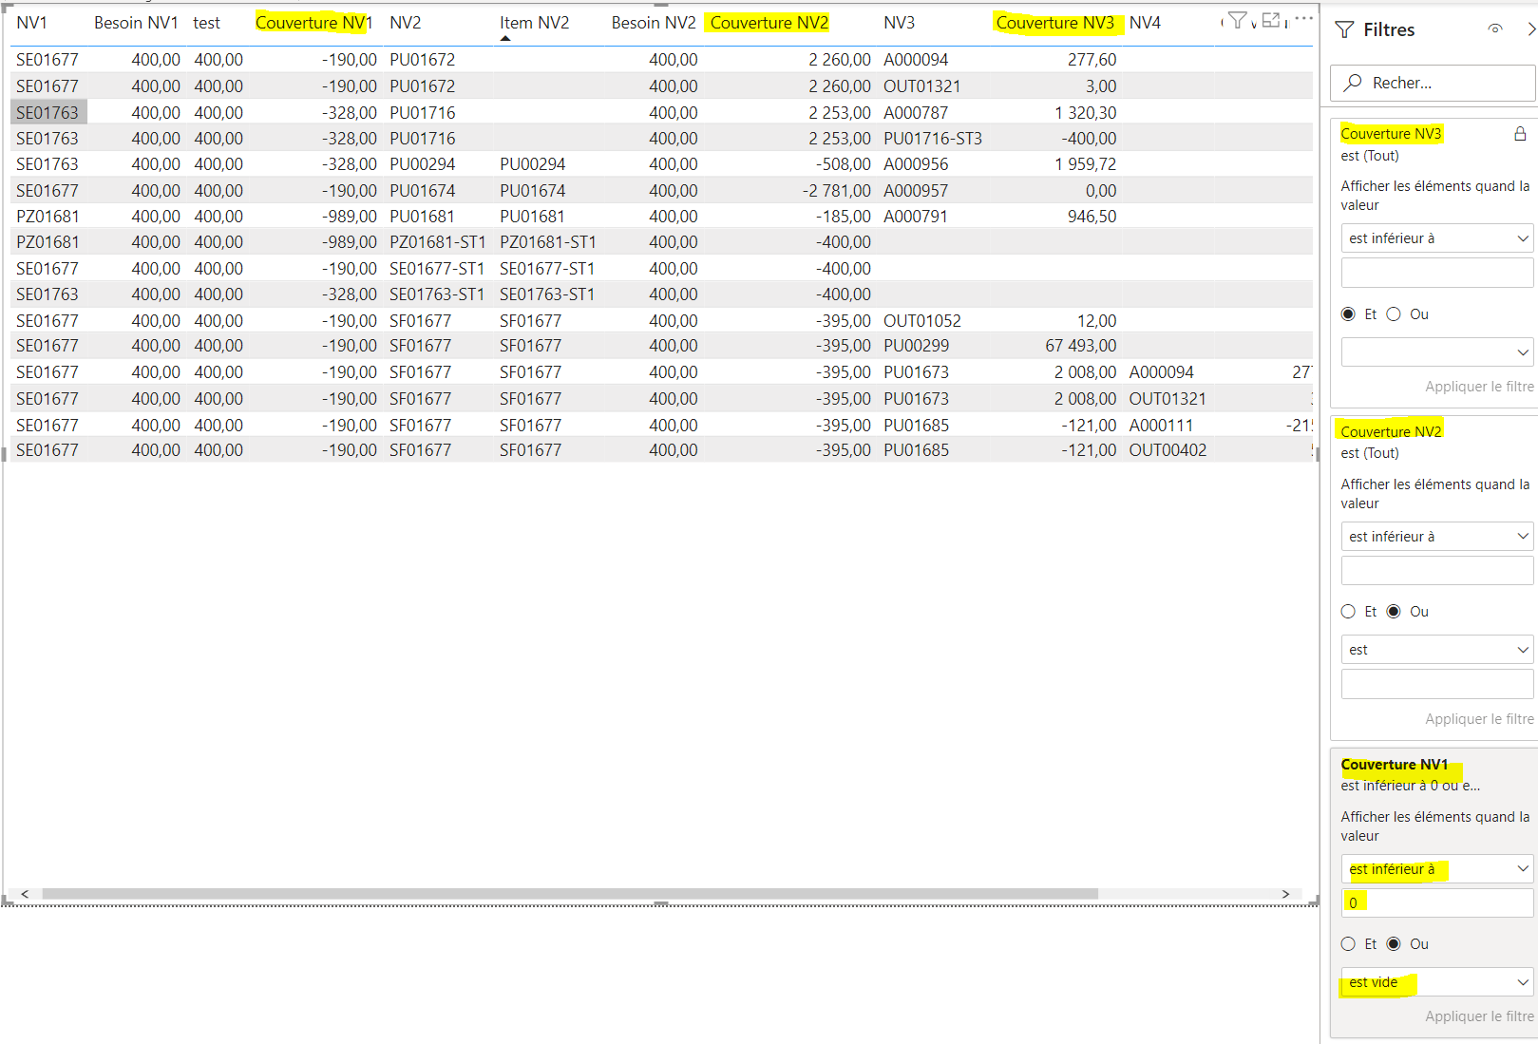Open the visual's filter icon in the table header
This screenshot has width=1538, height=1044.
point(1237,20)
